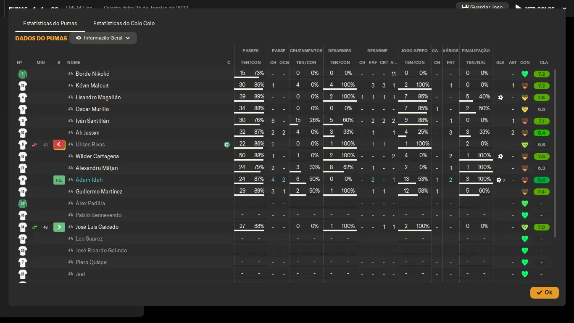This screenshot has width=574, height=323.
Task: Expand the chevron at the top-right corner
Action: pyautogui.click(x=564, y=9)
